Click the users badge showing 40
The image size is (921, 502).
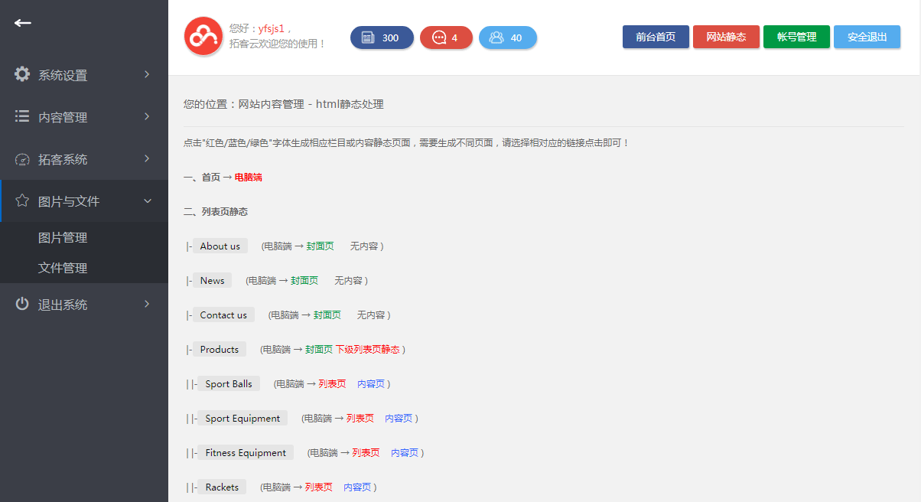tap(507, 37)
